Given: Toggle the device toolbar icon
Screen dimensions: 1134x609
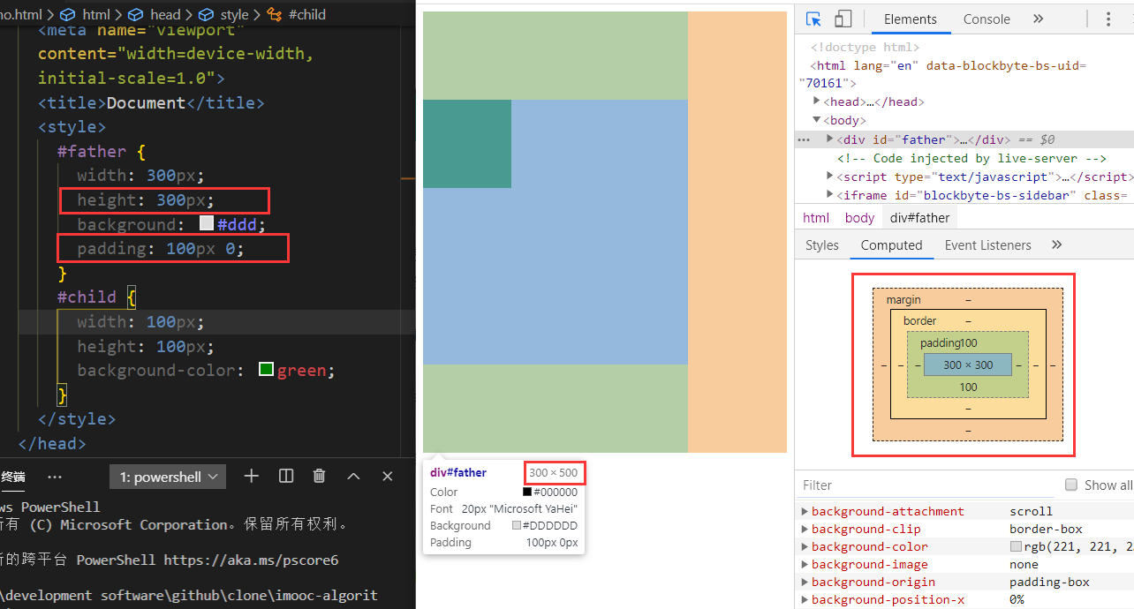Looking at the screenshot, I should [843, 19].
